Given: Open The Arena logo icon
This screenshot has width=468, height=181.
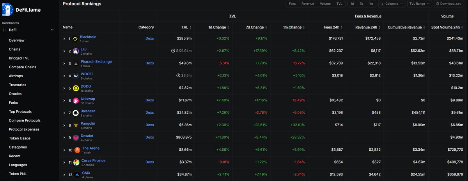Looking at the screenshot, I should (x=77, y=150).
